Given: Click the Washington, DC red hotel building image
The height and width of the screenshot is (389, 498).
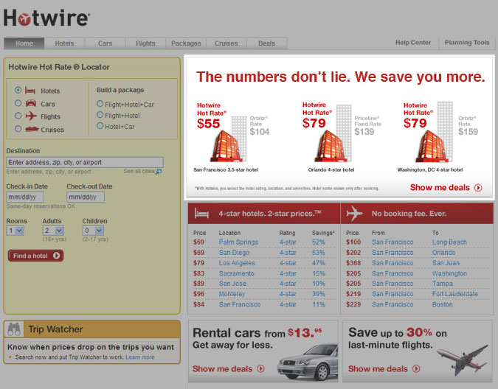Looking at the screenshot, I should pos(432,146).
